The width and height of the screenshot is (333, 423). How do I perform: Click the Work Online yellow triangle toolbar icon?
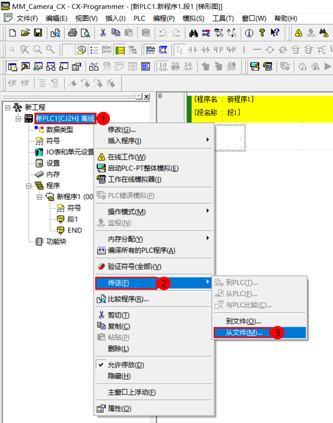[299, 33]
